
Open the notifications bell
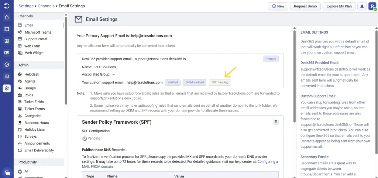pyautogui.click(x=362, y=6)
